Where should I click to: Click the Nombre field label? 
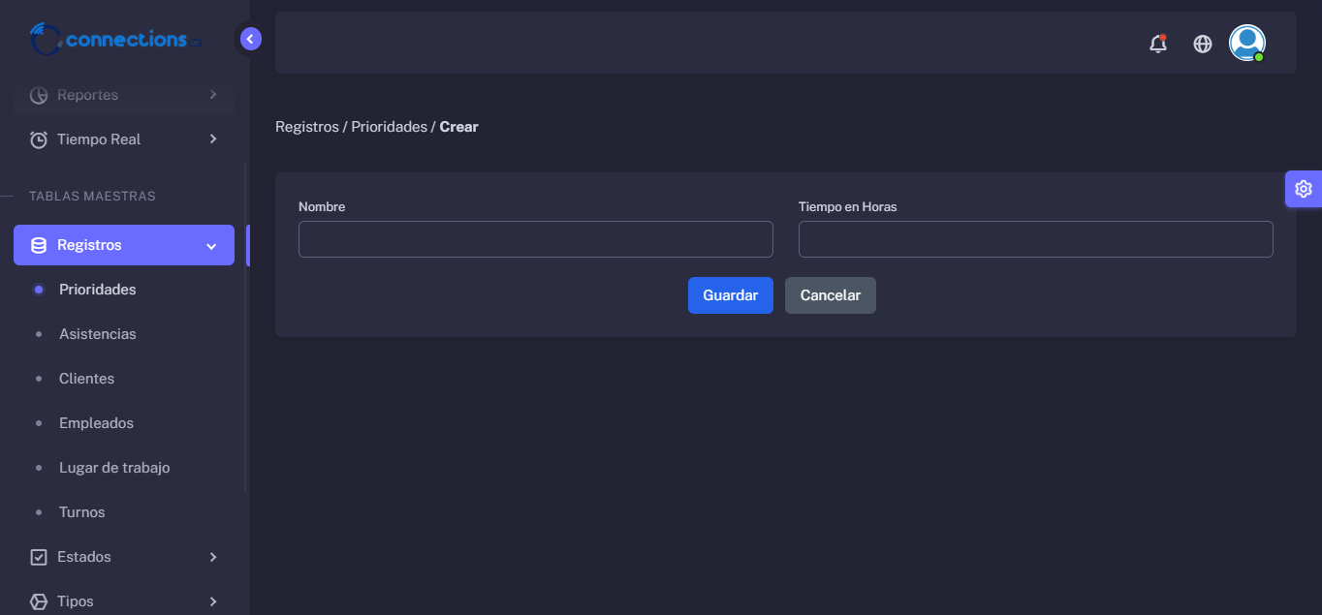coord(322,206)
